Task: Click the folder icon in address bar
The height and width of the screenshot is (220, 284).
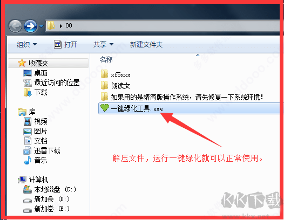Action: pos(51,25)
